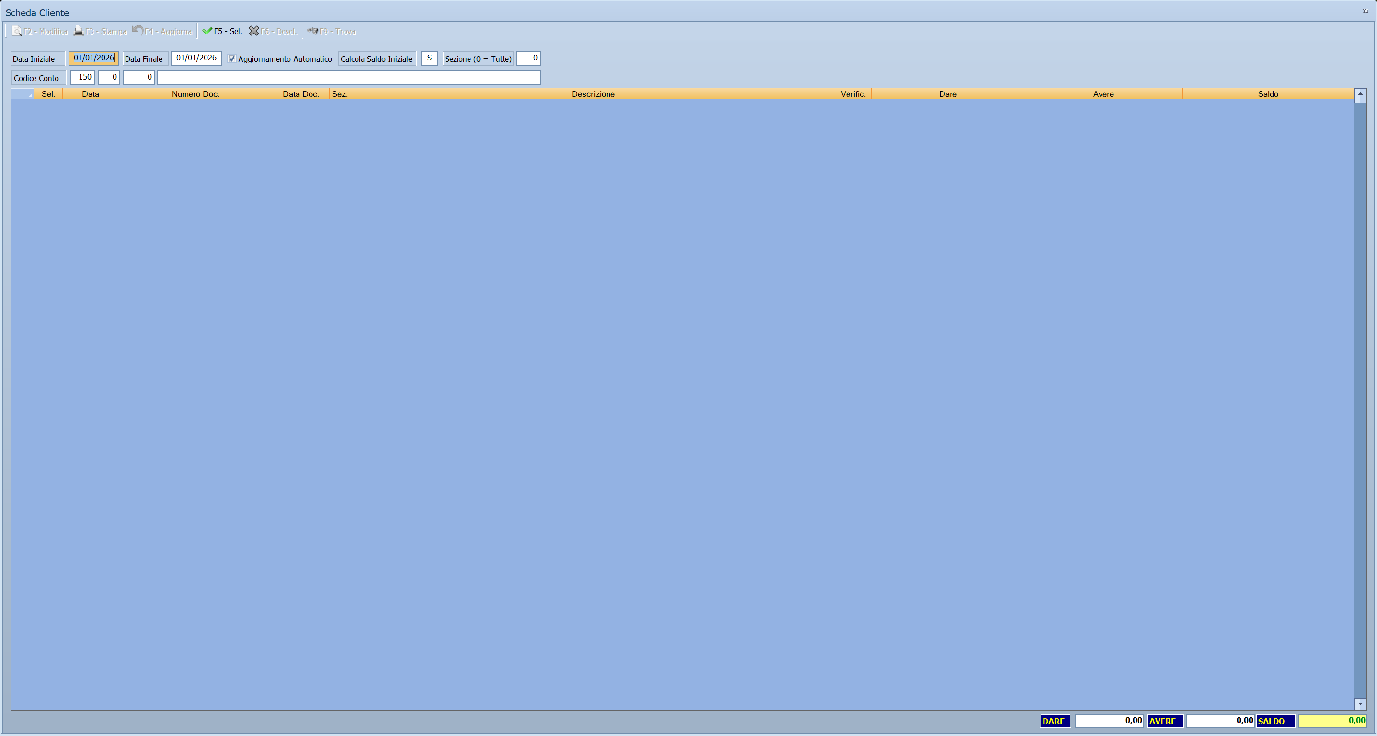1377x736 pixels.
Task: Click the F6 Desel. cross icon
Action: click(x=254, y=31)
